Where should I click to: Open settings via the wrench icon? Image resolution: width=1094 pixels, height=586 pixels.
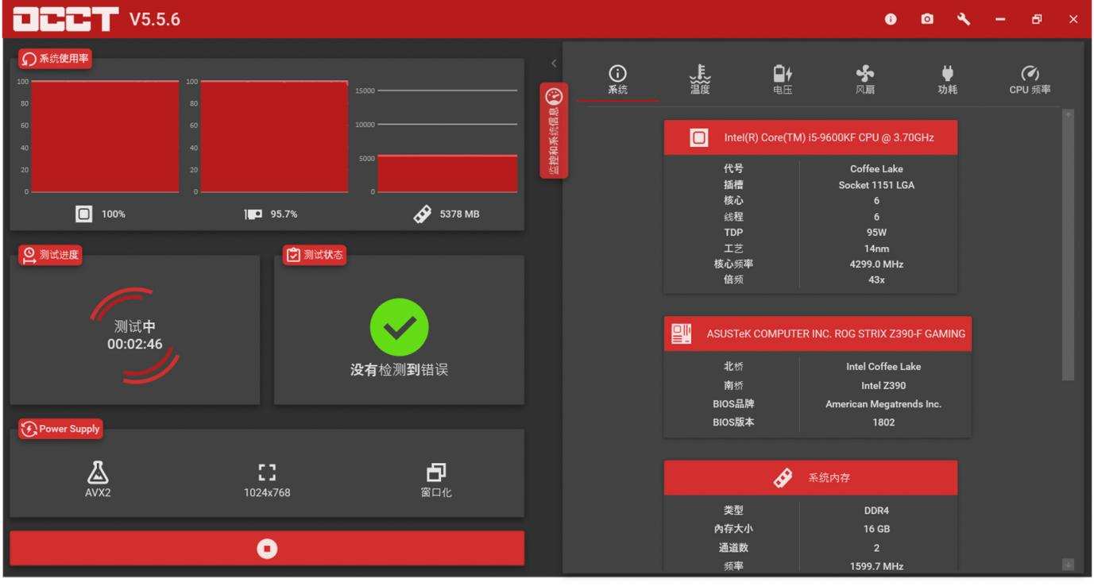click(963, 19)
